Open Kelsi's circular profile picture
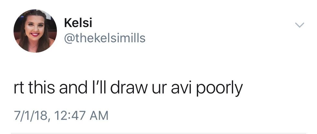 [x=35, y=31]
